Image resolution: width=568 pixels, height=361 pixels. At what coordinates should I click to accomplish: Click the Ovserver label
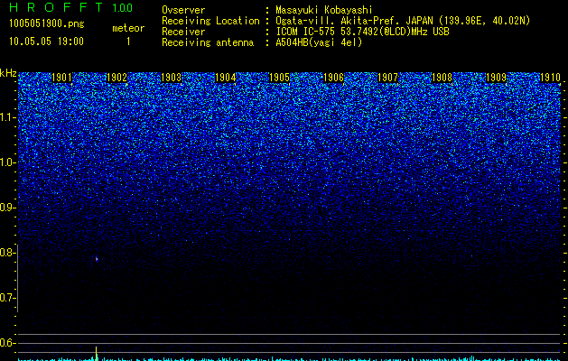183,10
